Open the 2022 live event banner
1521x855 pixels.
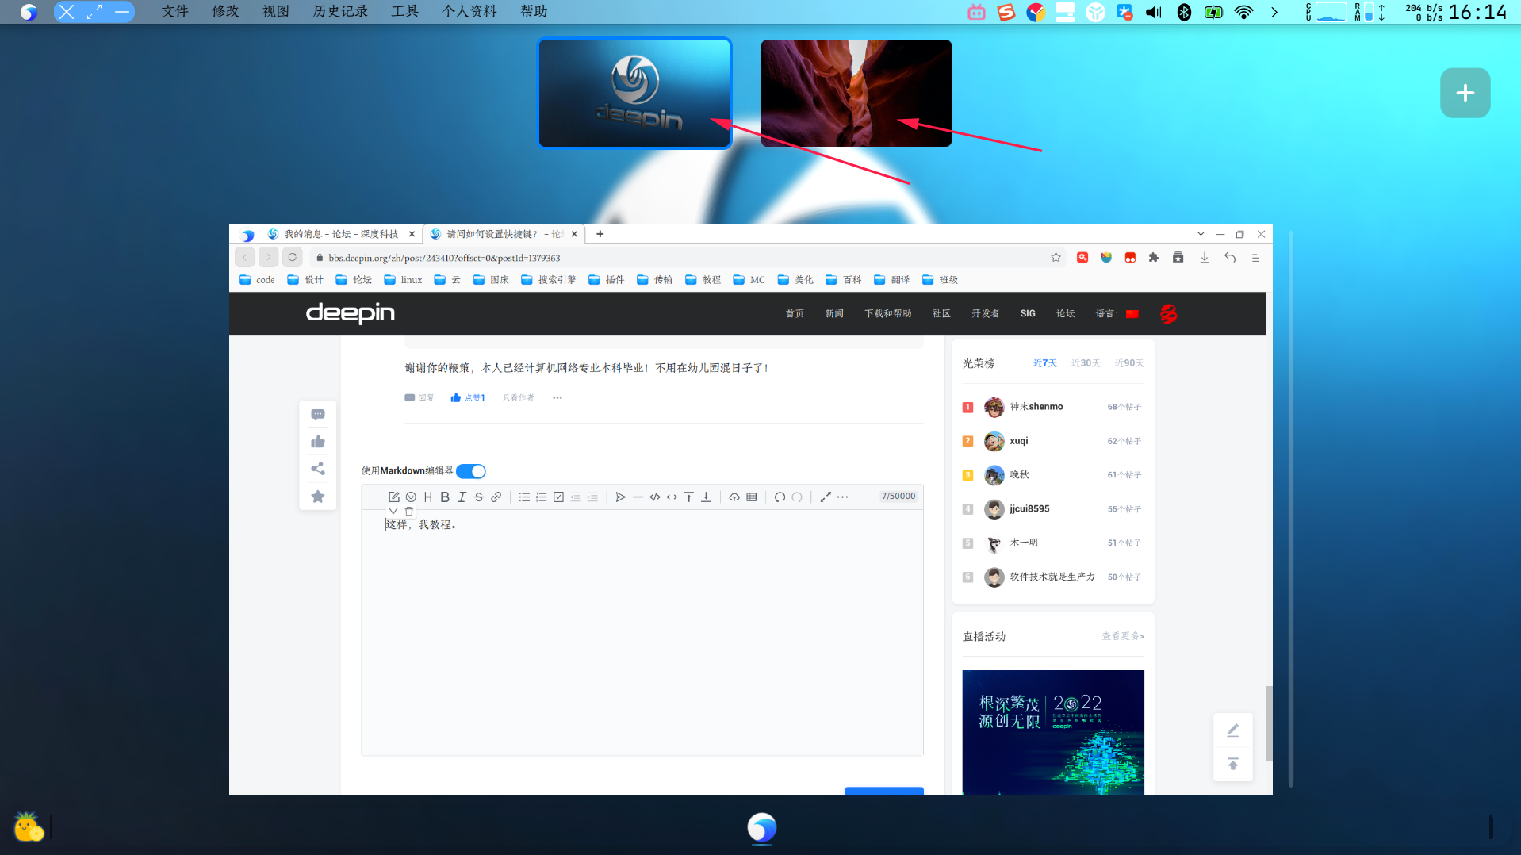pyautogui.click(x=1053, y=732)
